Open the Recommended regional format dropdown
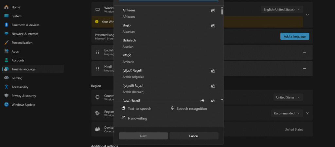Screen dimensions: 335x147 (287, 113)
